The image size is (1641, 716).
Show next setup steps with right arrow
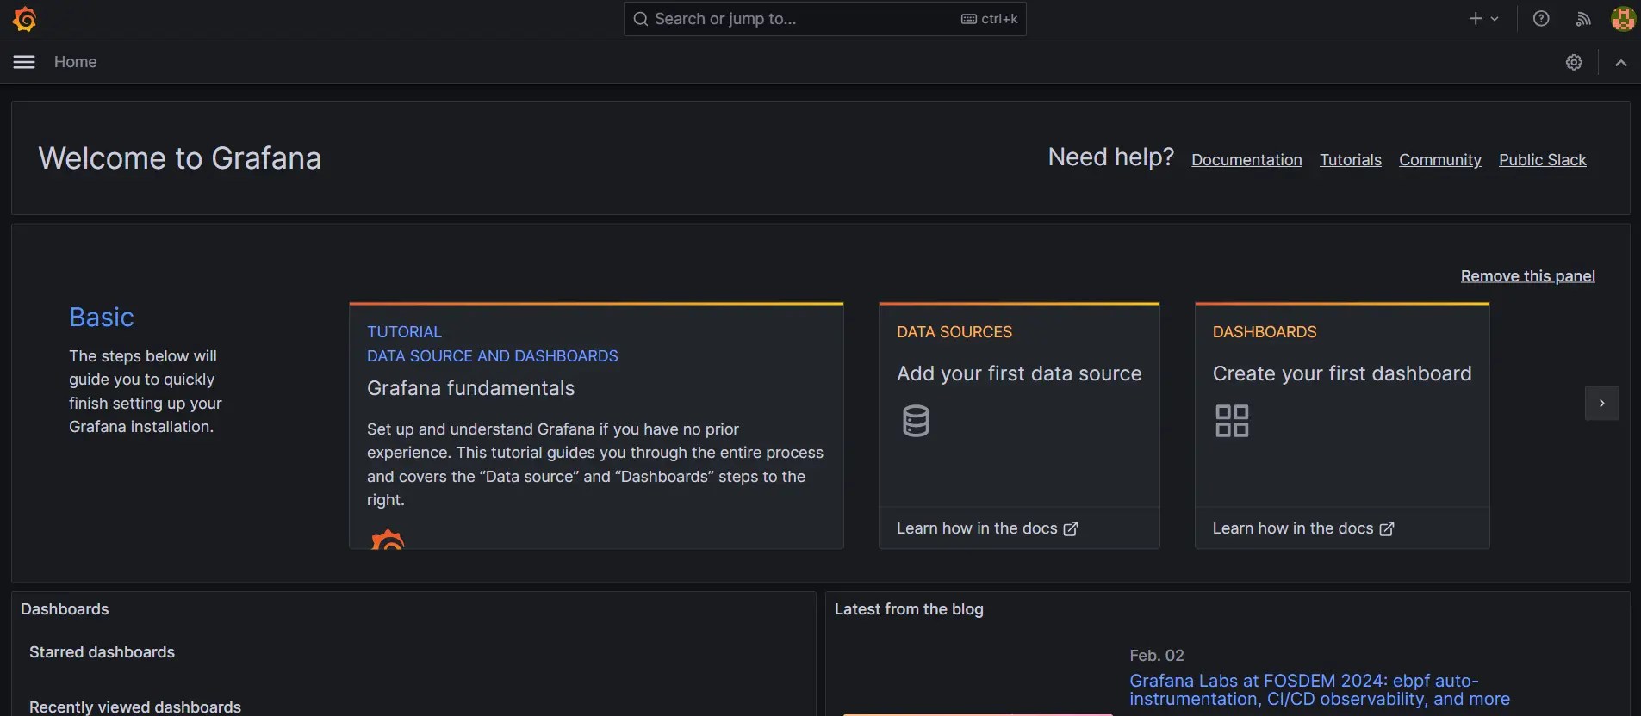(x=1601, y=403)
